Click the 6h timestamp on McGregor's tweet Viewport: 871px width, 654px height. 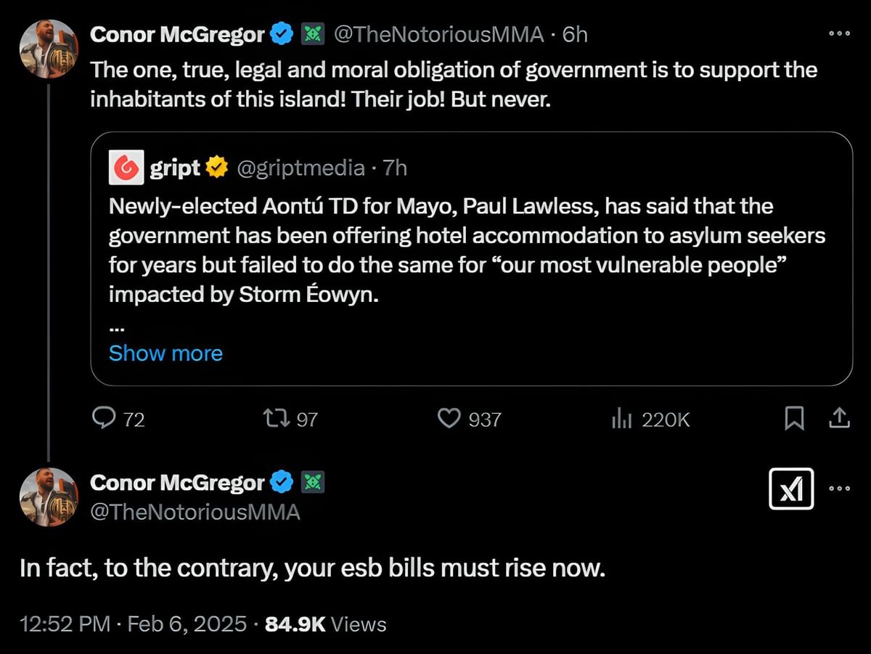576,33
